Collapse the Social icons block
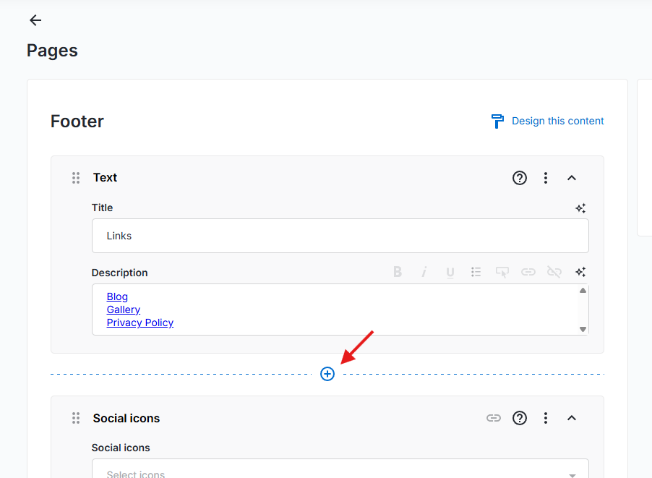 click(x=572, y=418)
